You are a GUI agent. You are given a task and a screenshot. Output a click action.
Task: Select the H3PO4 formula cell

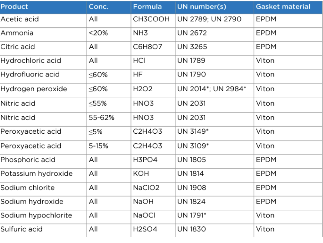153,161
